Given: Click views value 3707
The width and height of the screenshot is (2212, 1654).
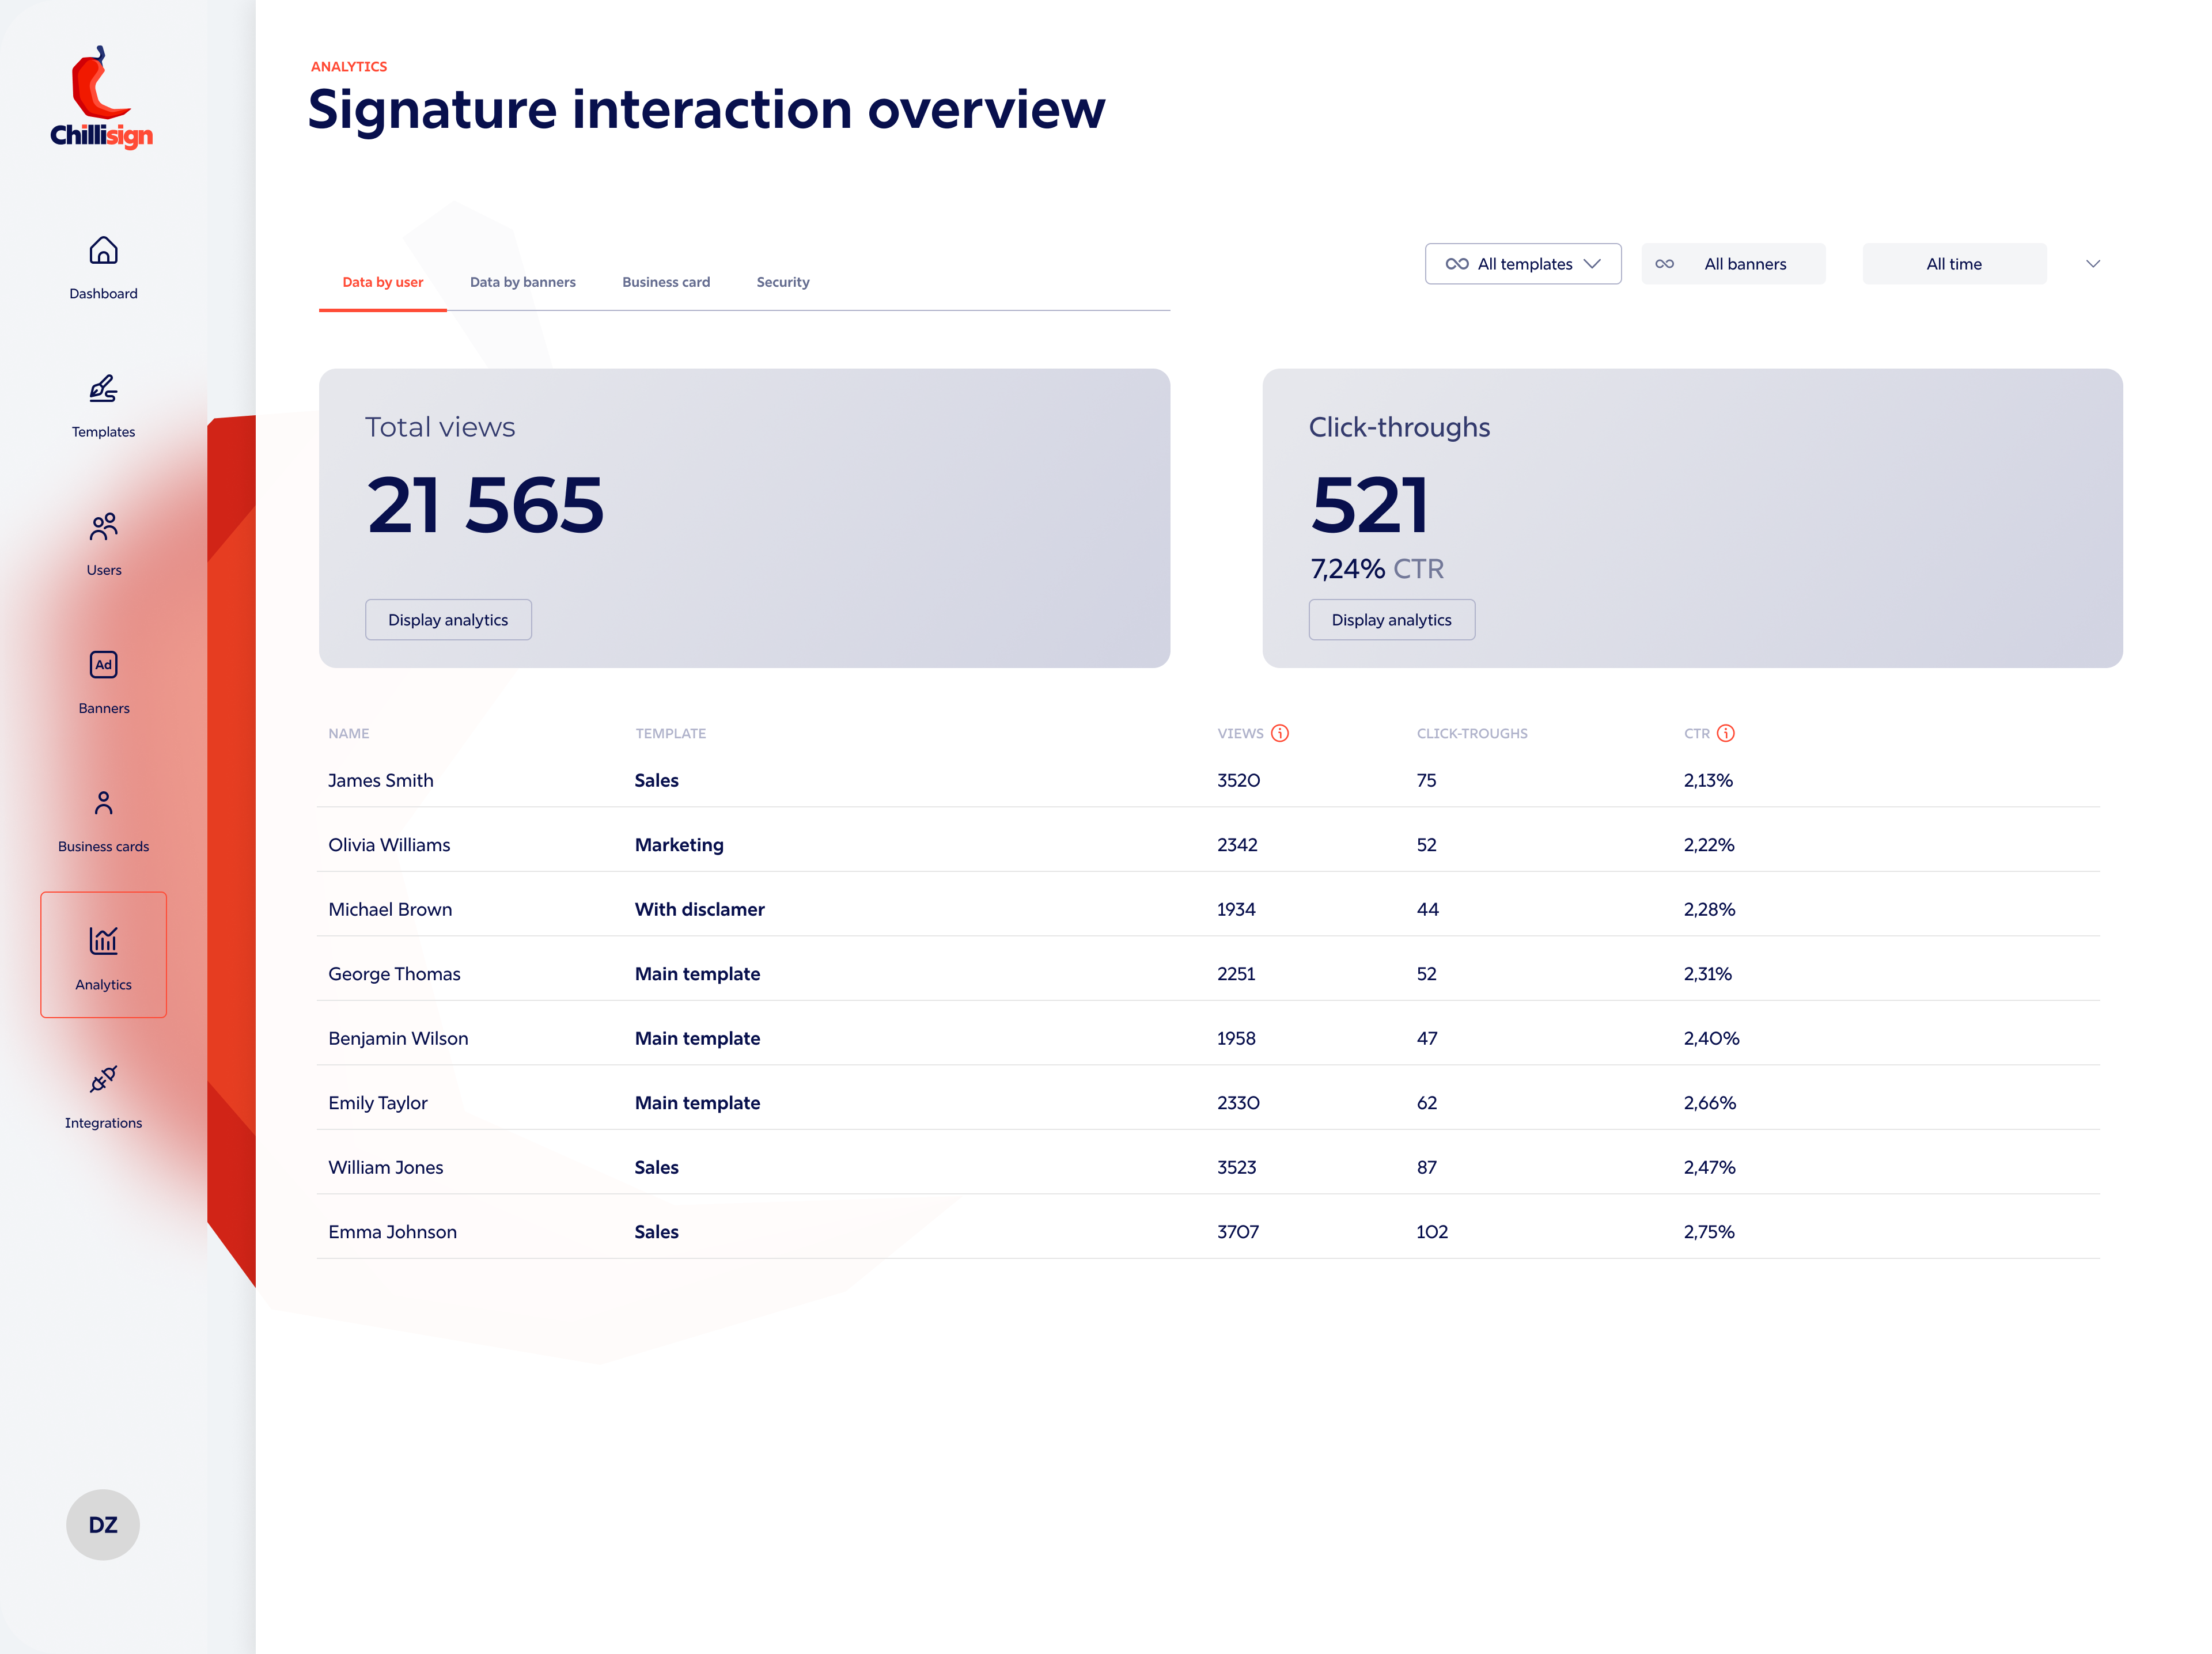Looking at the screenshot, I should click(x=1238, y=1232).
